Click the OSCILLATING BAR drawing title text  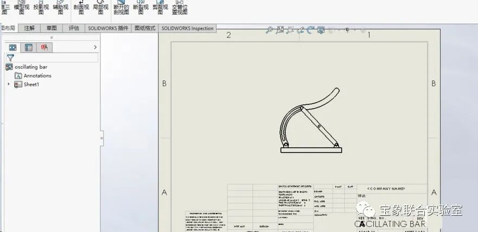pyautogui.click(x=390, y=224)
